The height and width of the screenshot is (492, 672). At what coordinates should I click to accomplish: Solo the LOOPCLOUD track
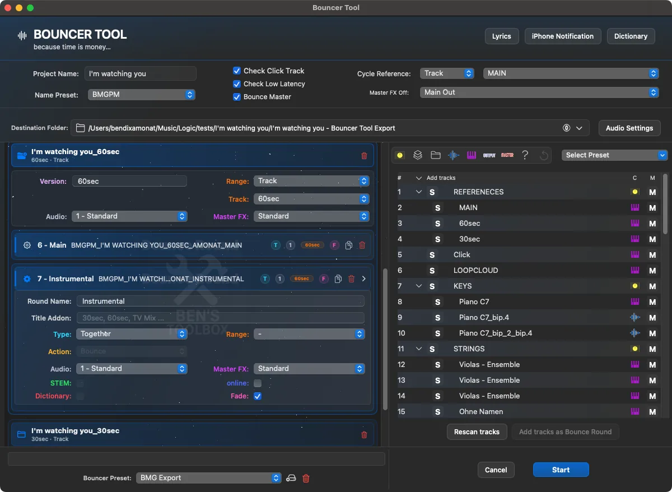click(x=432, y=270)
